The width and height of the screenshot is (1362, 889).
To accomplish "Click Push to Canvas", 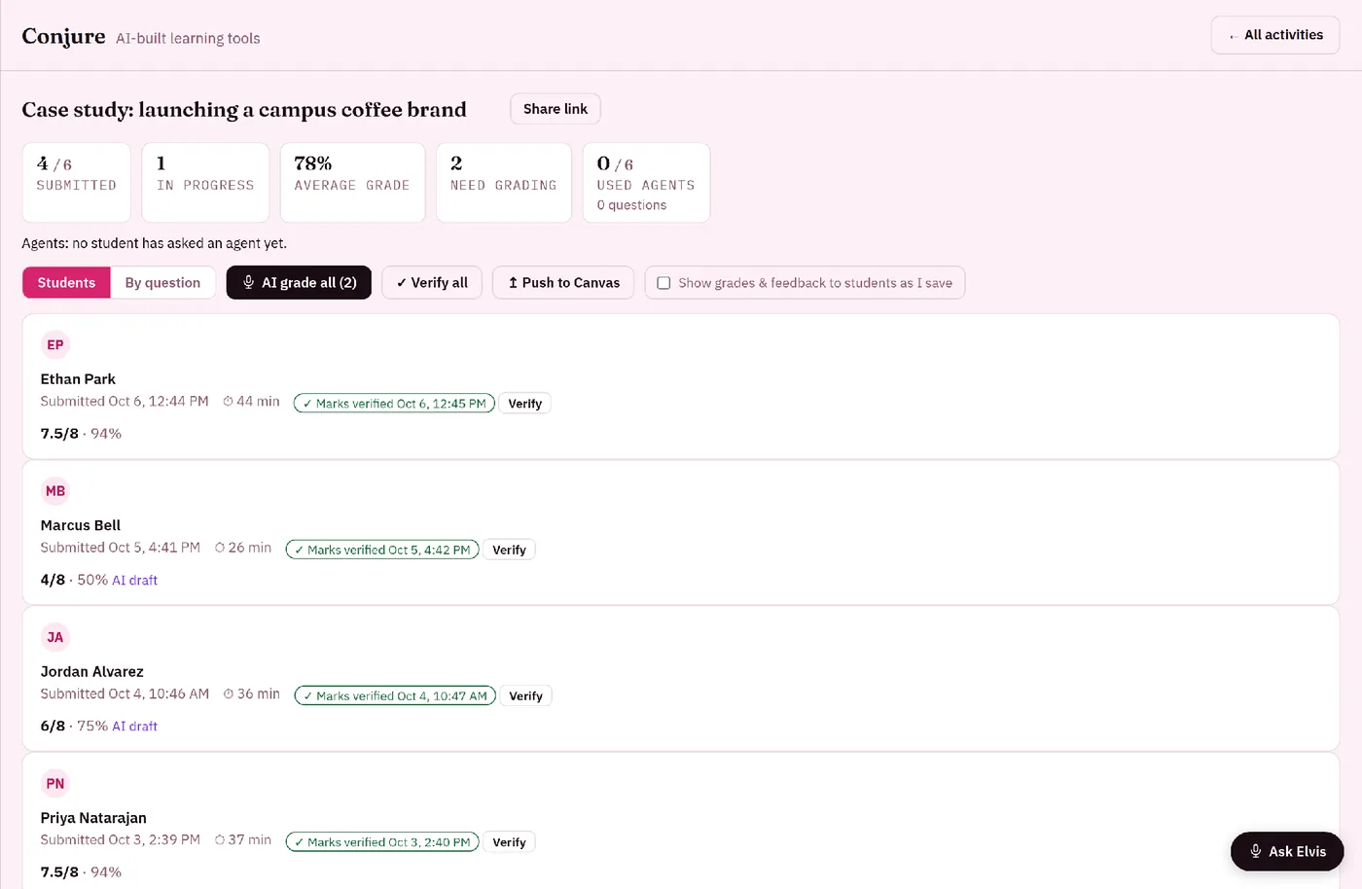I will (563, 283).
